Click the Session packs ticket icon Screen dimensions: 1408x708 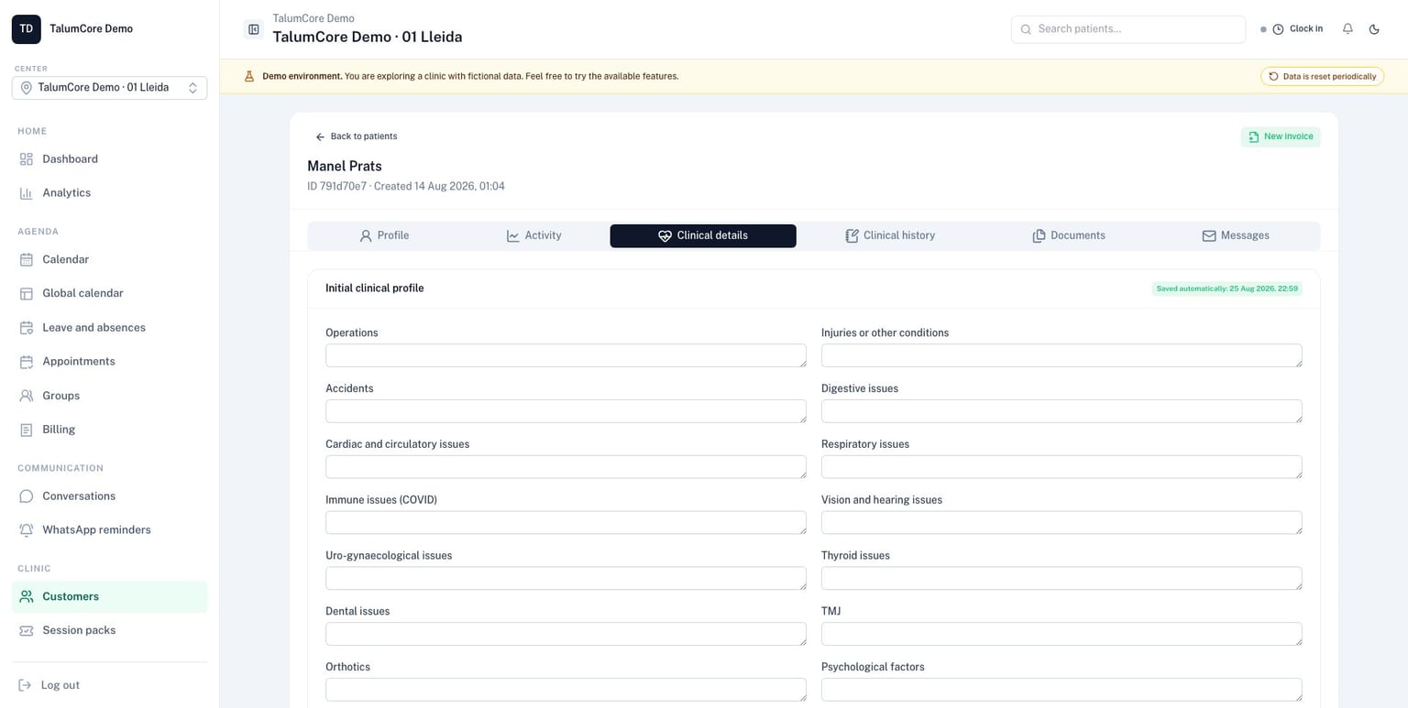point(27,631)
